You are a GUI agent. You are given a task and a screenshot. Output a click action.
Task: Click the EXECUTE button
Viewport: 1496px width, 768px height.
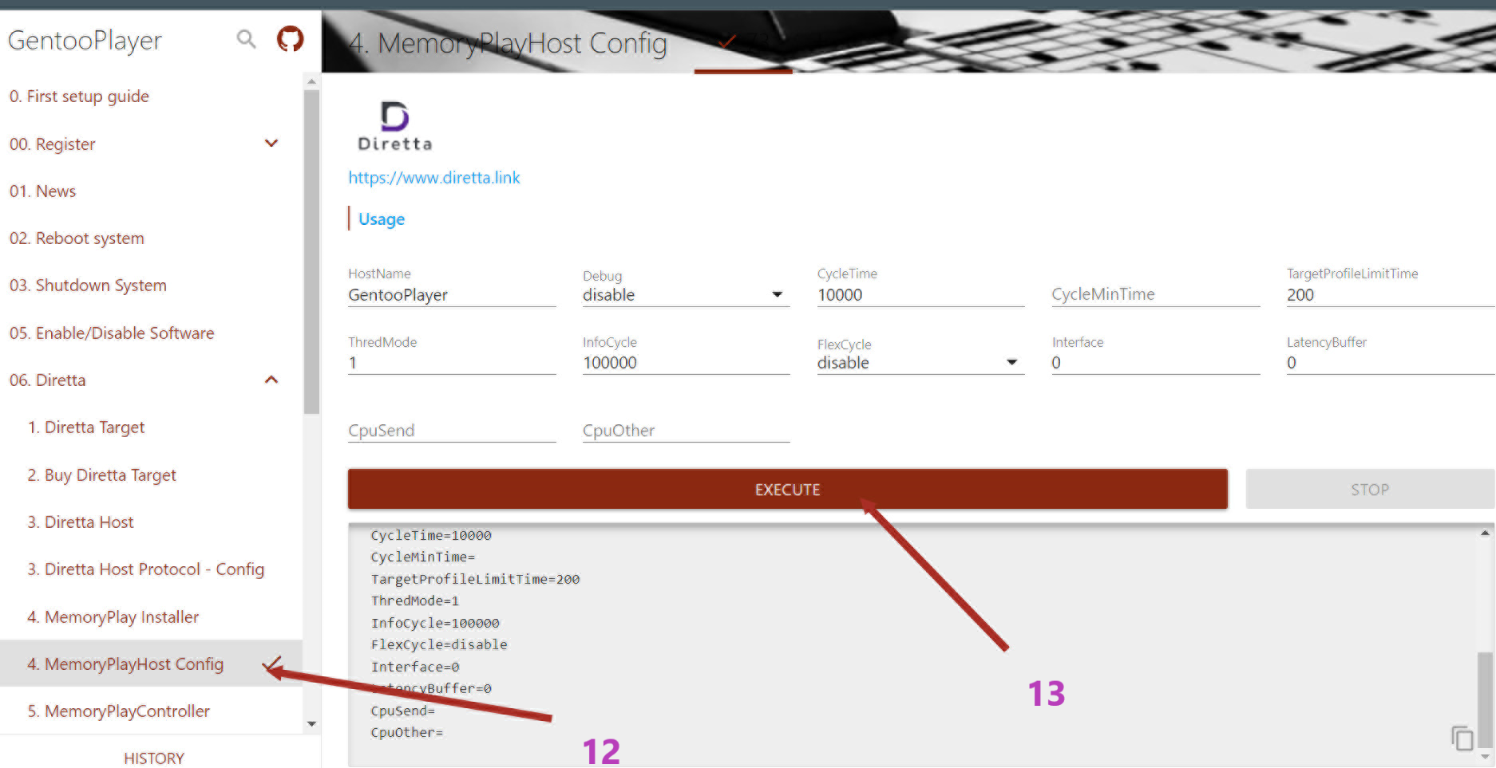pyautogui.click(x=787, y=489)
